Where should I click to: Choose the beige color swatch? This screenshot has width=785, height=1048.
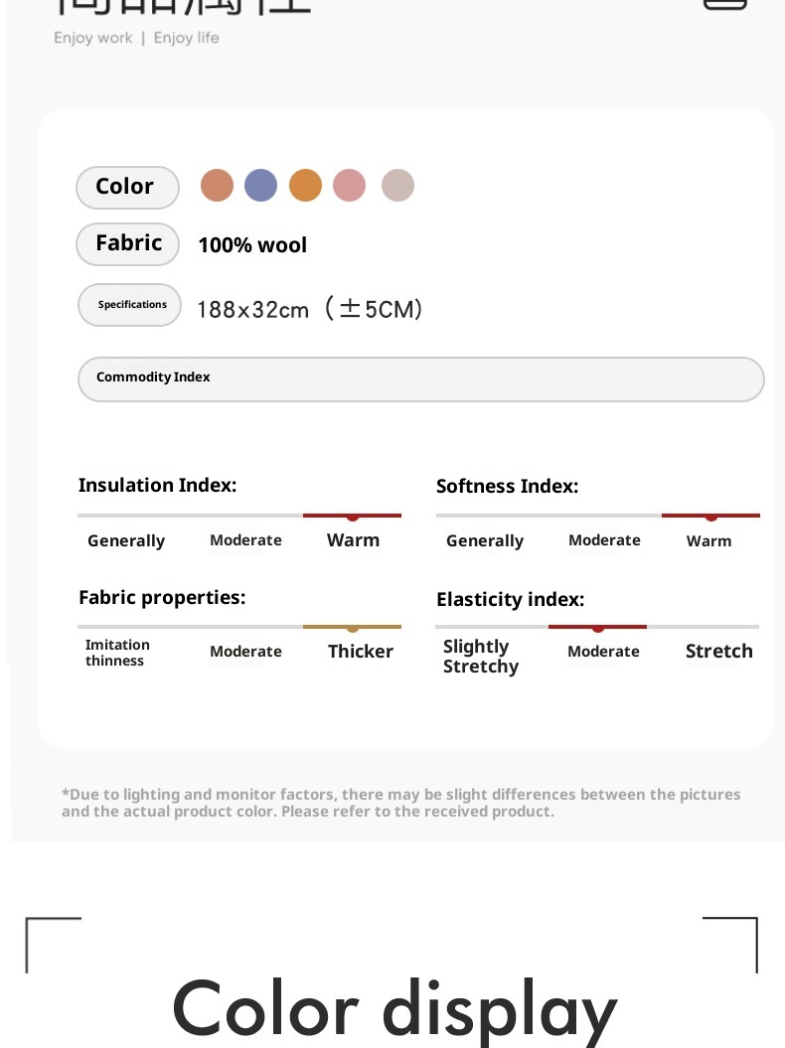(397, 186)
